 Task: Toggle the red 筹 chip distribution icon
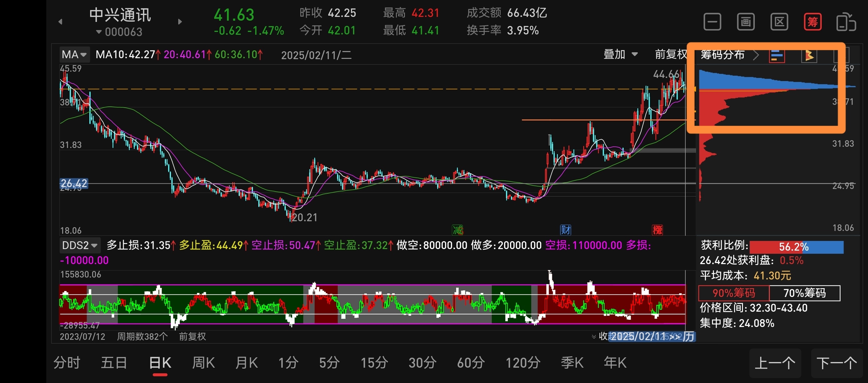tap(812, 22)
